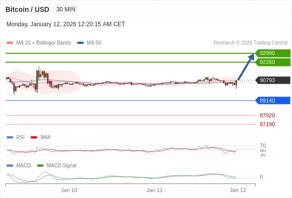The image size is (292, 198).
Task: Click the Research © 2026 Trading Central text
Action: coord(250,43)
